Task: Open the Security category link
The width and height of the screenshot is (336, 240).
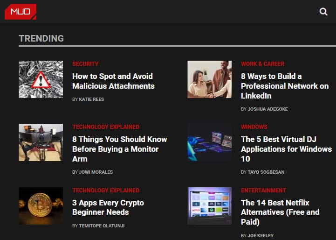Action: point(85,64)
